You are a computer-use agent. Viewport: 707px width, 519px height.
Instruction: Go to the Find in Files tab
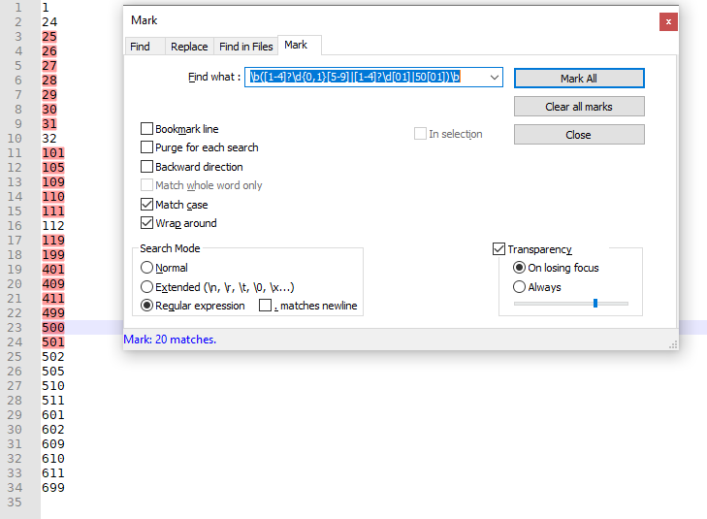245,47
